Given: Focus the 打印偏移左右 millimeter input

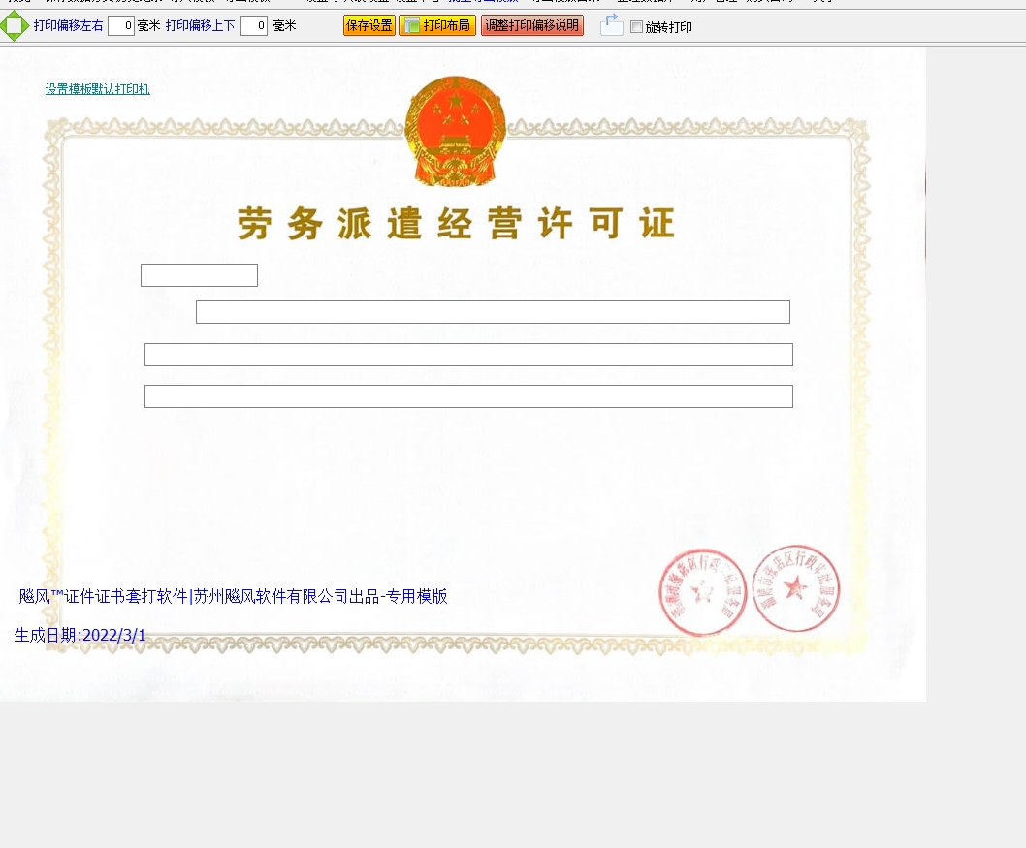Looking at the screenshot, I should tap(121, 26).
